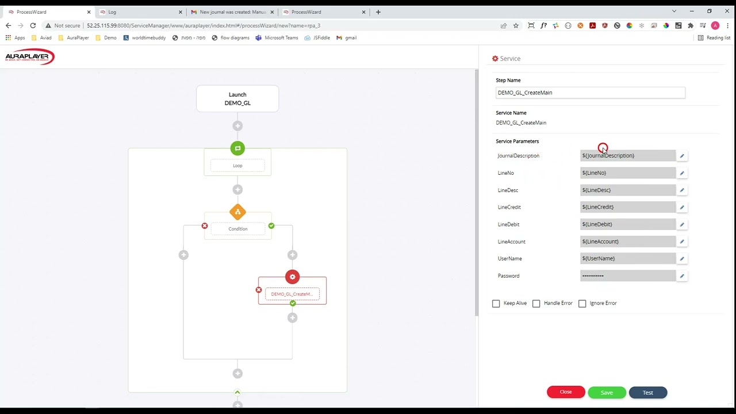The width and height of the screenshot is (736, 414).
Task: Collapse the loop container with green chevron
Action: 237,392
